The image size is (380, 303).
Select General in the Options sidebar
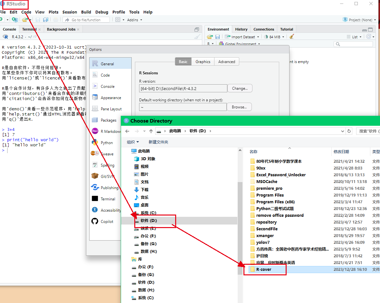point(110,64)
